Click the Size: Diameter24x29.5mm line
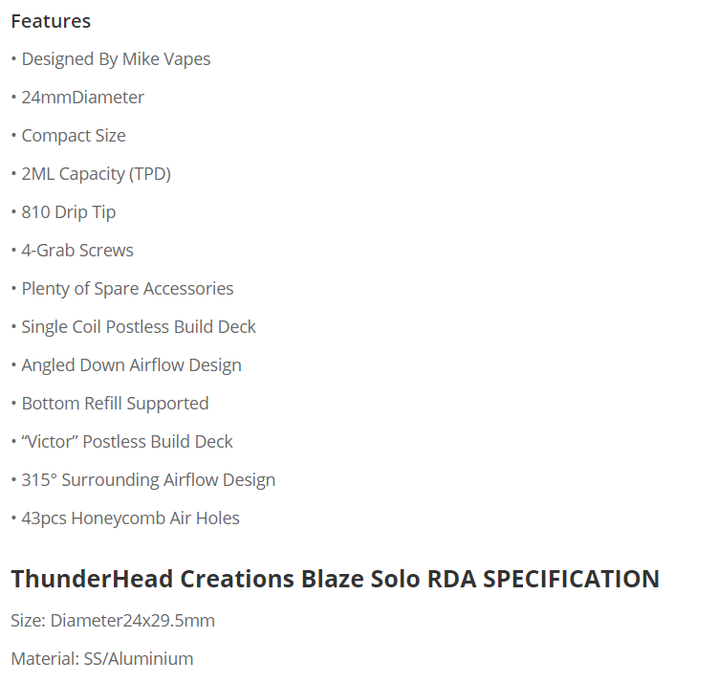This screenshot has width=718, height=683. tap(113, 621)
